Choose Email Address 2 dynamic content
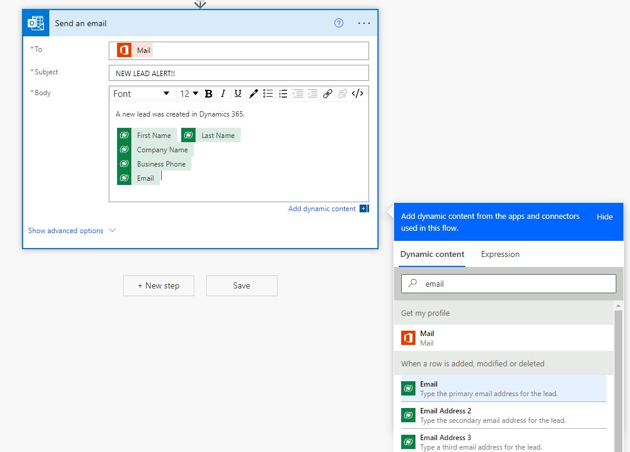 [503, 415]
